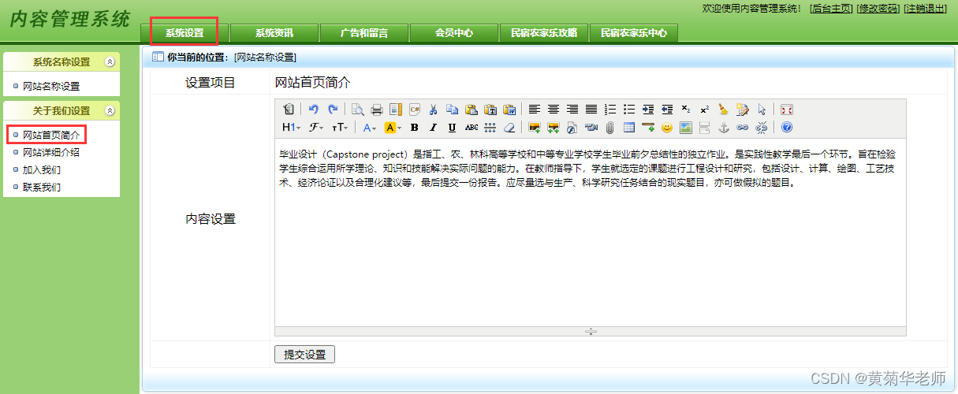Paste from Word icon
Viewport: 958px width, 394px height.
(x=509, y=110)
